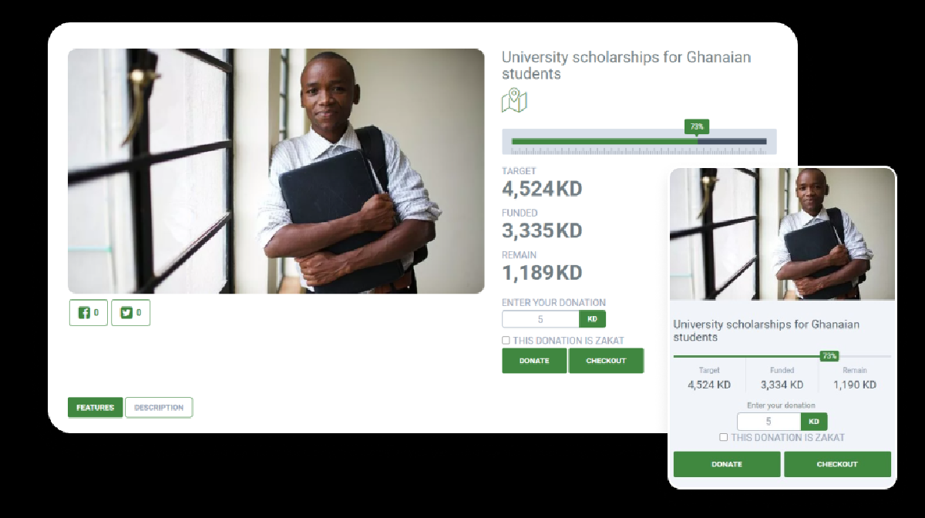Click the Donate button on mobile card

[727, 464]
